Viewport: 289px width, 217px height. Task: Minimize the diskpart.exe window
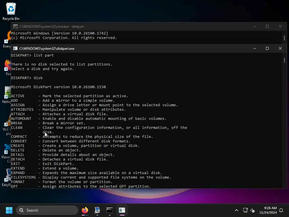[255, 48]
